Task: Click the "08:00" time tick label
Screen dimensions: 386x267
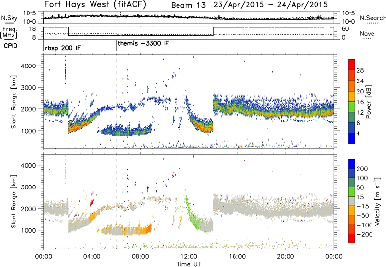Action: click(x=140, y=257)
